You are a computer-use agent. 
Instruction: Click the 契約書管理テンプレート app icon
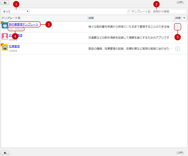(5, 26)
